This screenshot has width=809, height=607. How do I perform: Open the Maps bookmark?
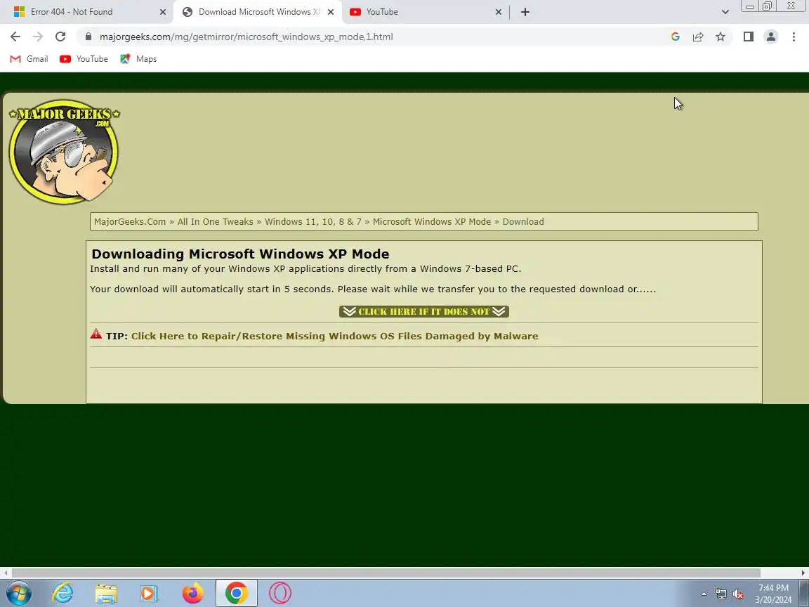pos(138,59)
